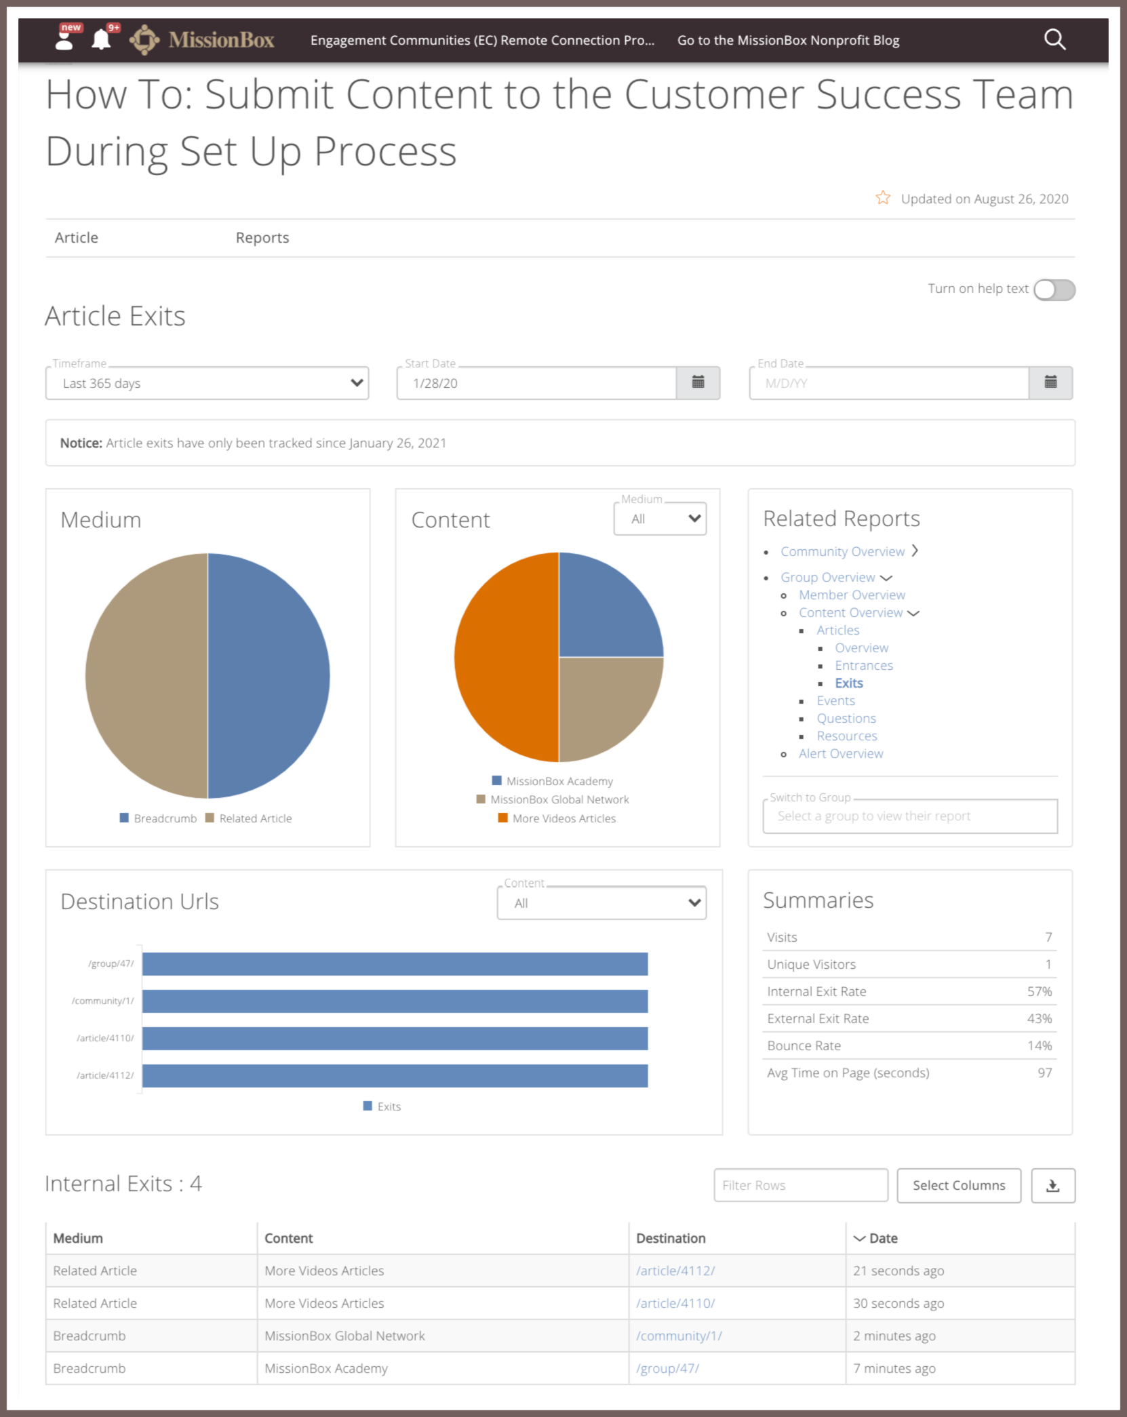Open the Timeframe dropdown
The height and width of the screenshot is (1417, 1127).
click(x=207, y=383)
